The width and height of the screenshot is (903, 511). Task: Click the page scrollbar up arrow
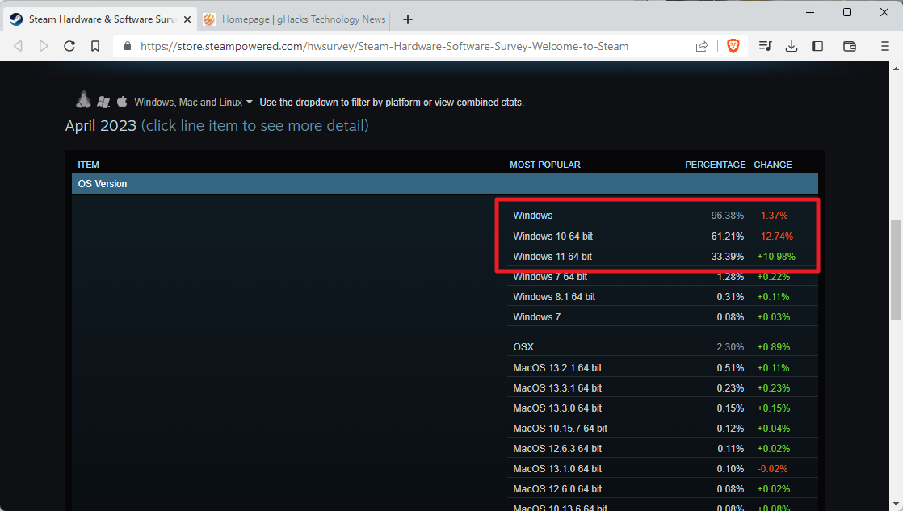coord(896,69)
